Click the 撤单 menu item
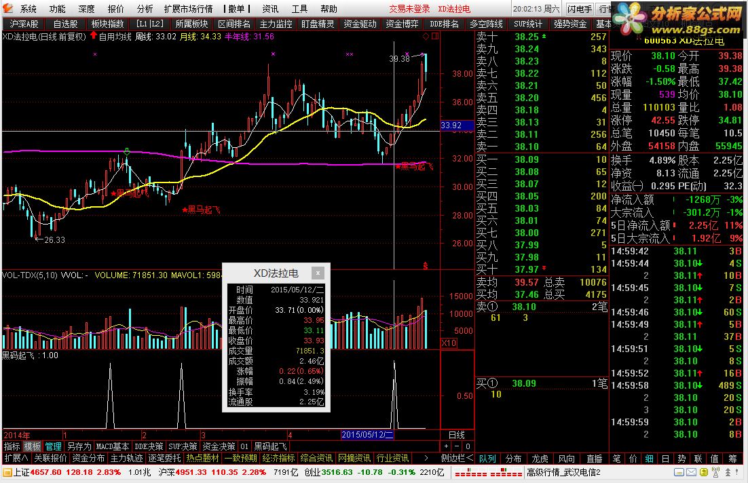This screenshot has height=483, width=748. pos(237,9)
